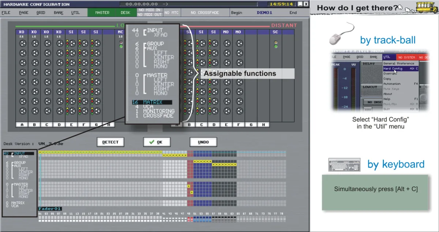
Task: Click the DEMO1 name in top bar
Action: click(264, 12)
